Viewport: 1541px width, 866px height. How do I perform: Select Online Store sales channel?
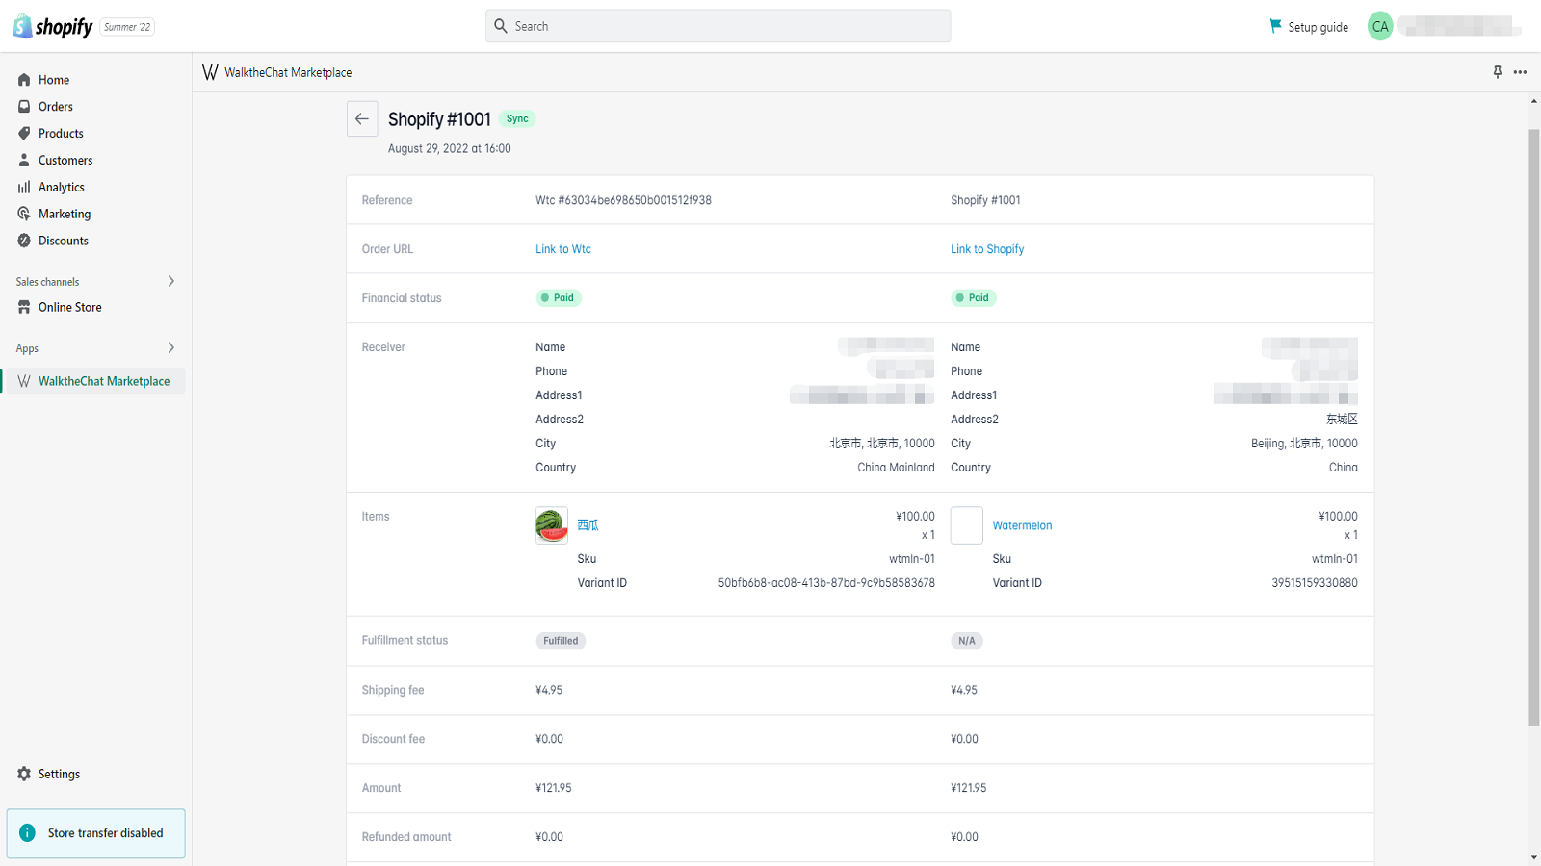pyautogui.click(x=69, y=307)
